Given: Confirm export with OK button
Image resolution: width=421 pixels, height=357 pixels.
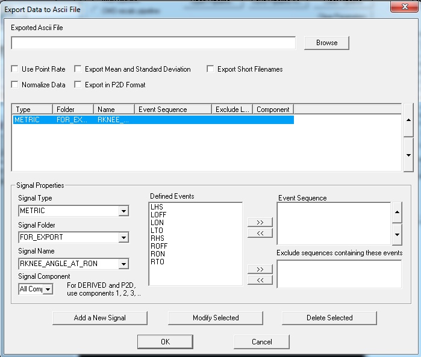Looking at the screenshot, I should tap(165, 342).
